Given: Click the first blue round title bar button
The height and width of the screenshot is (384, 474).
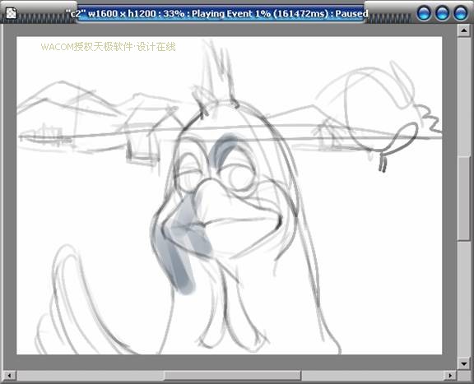Looking at the screenshot, I should pos(424,13).
